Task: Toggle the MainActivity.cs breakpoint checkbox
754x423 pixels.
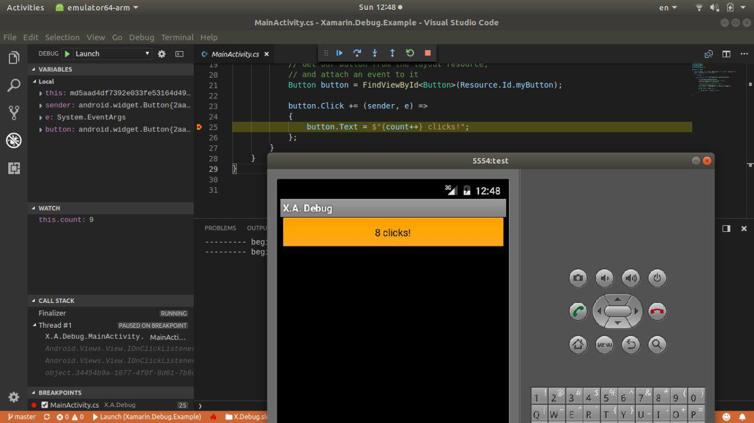Action: coord(45,405)
